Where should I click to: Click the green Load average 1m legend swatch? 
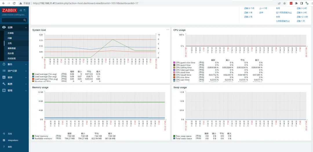pos(33,74)
